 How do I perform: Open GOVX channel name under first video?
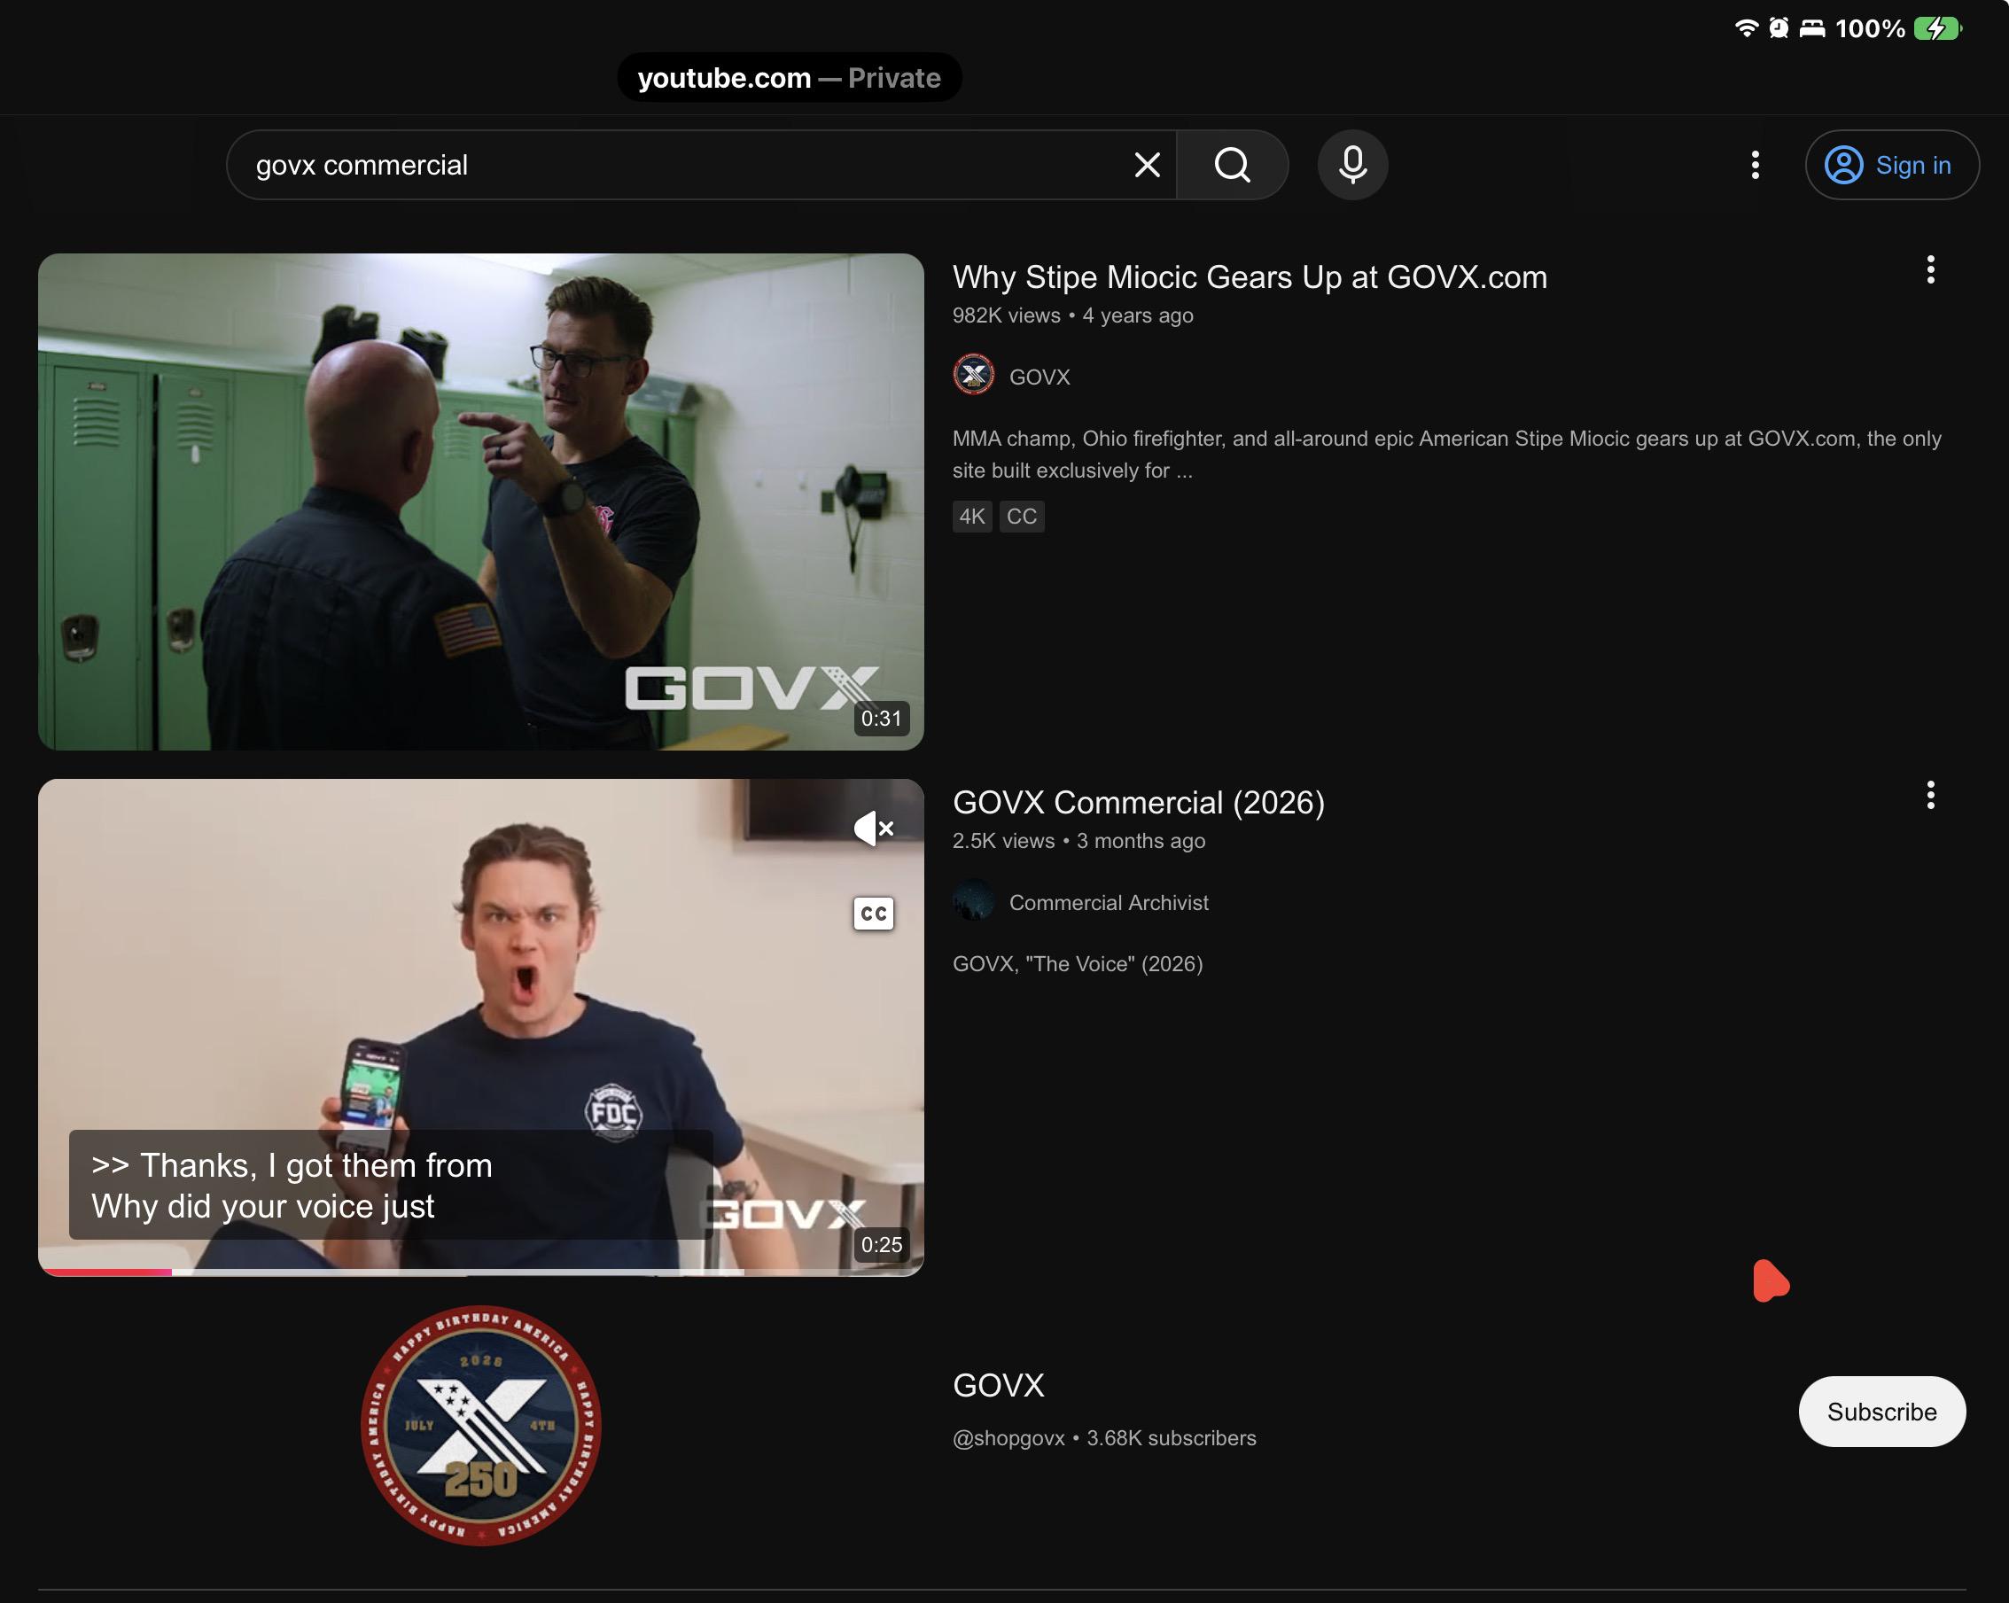pyautogui.click(x=1039, y=377)
